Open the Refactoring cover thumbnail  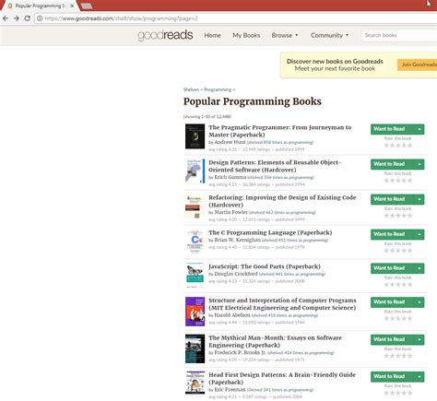[195, 206]
